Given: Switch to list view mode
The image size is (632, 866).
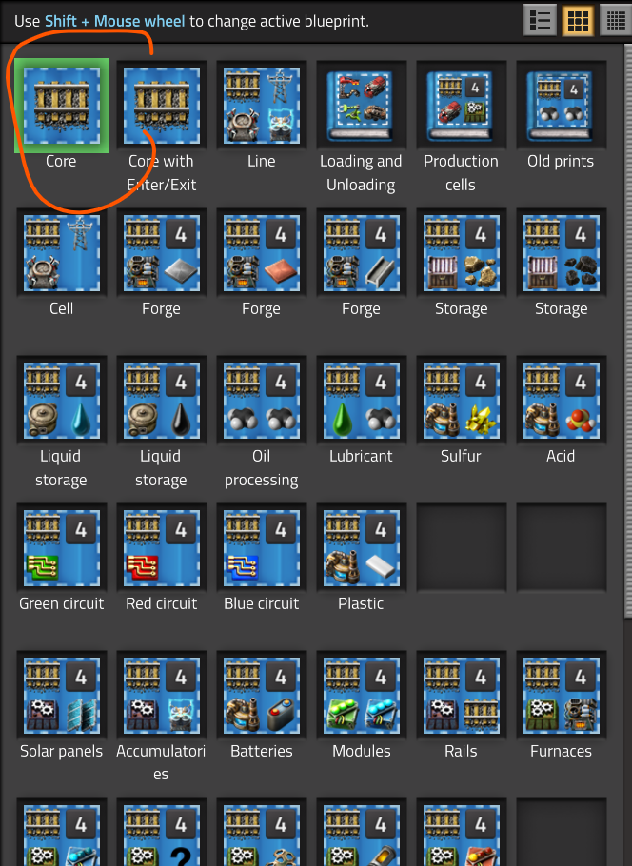Looking at the screenshot, I should (x=540, y=21).
